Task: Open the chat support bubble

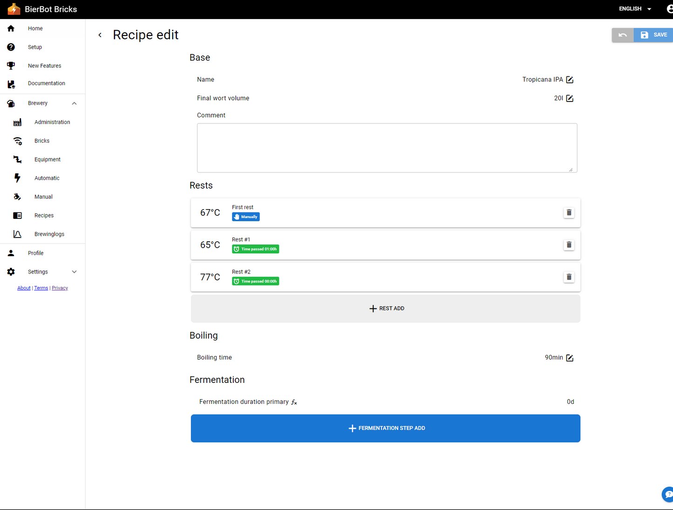Action: pos(668,495)
